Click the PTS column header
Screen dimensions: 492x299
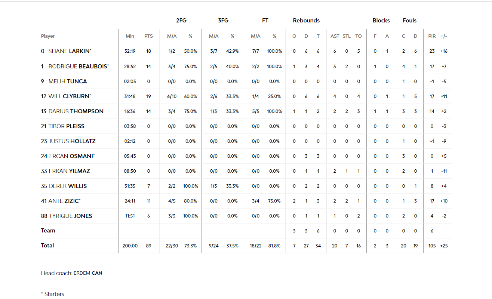pos(148,36)
